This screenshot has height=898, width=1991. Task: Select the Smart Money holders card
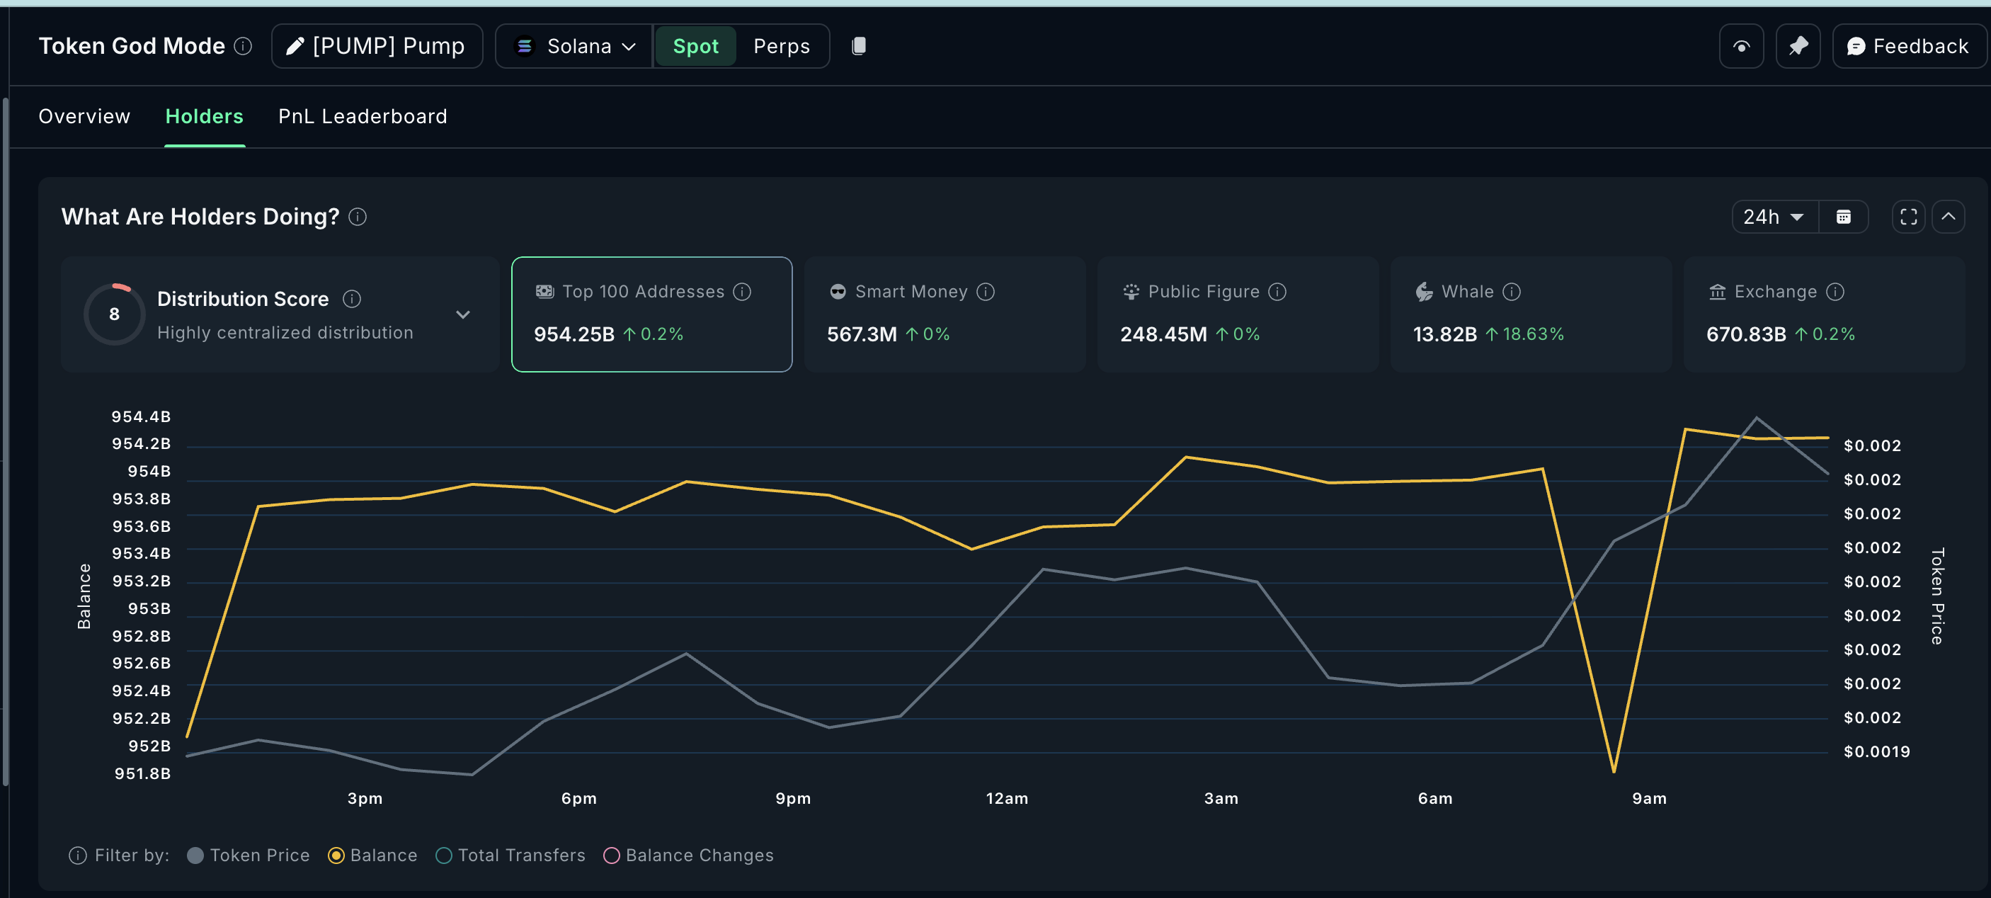[945, 314]
